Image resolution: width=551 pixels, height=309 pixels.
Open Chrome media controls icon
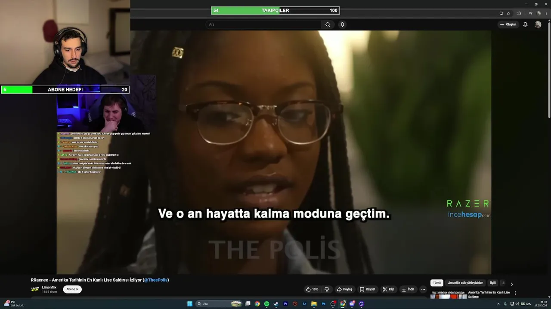[530, 13]
